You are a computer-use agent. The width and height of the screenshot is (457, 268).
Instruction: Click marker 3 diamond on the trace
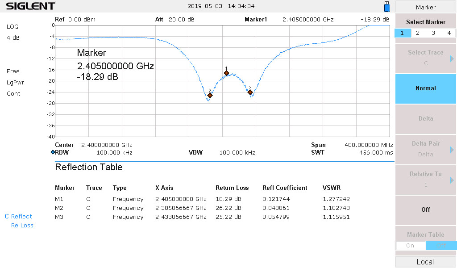pos(250,92)
